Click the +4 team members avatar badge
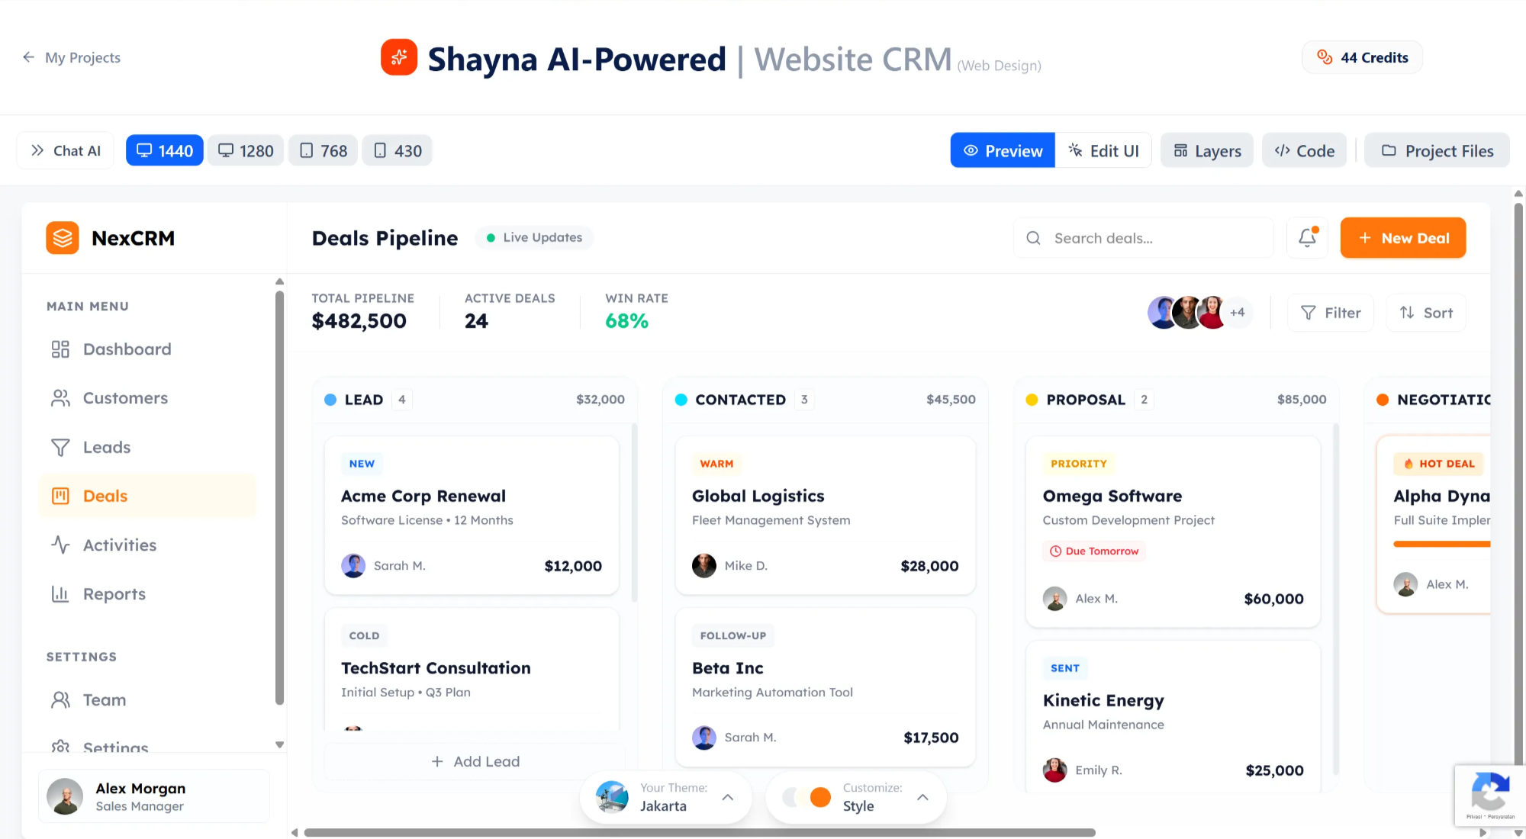 (x=1237, y=313)
